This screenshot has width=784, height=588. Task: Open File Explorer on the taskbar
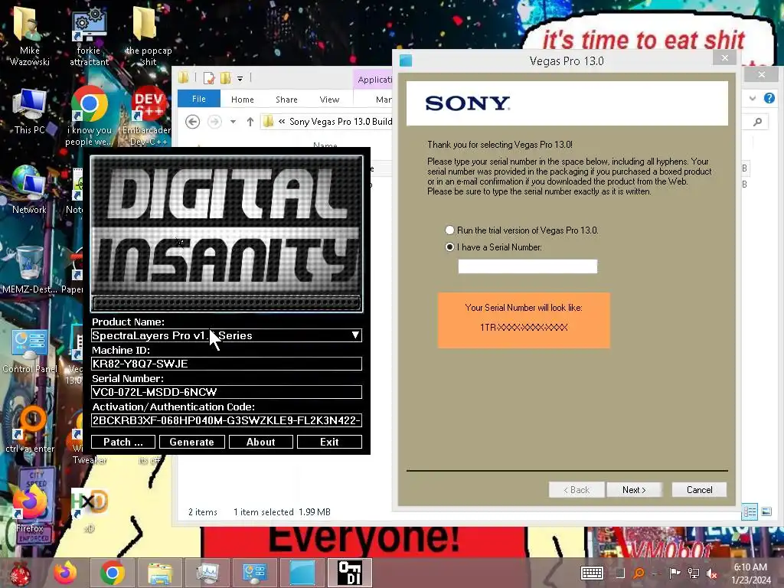159,573
